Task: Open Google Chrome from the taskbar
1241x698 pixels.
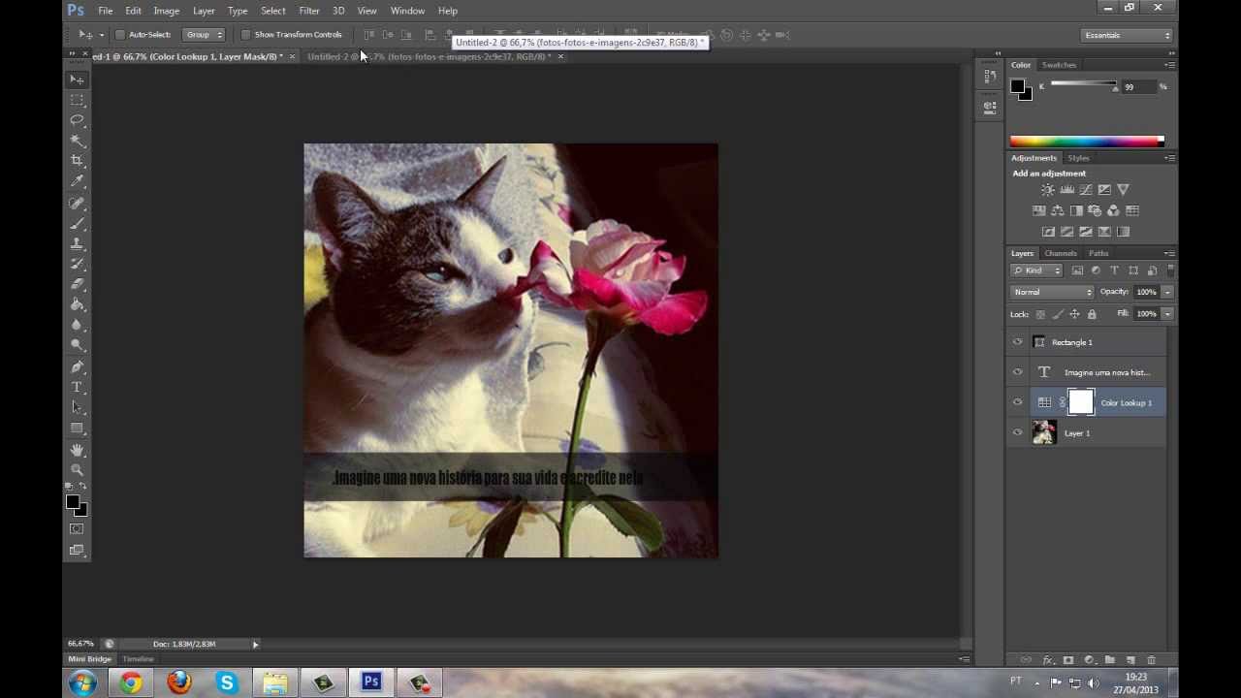Action: [130, 683]
